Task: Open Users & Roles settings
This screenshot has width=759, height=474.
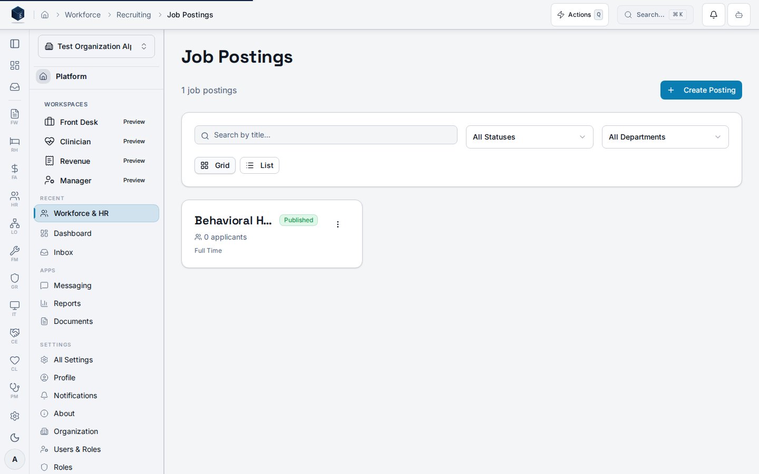Action: [96, 449]
